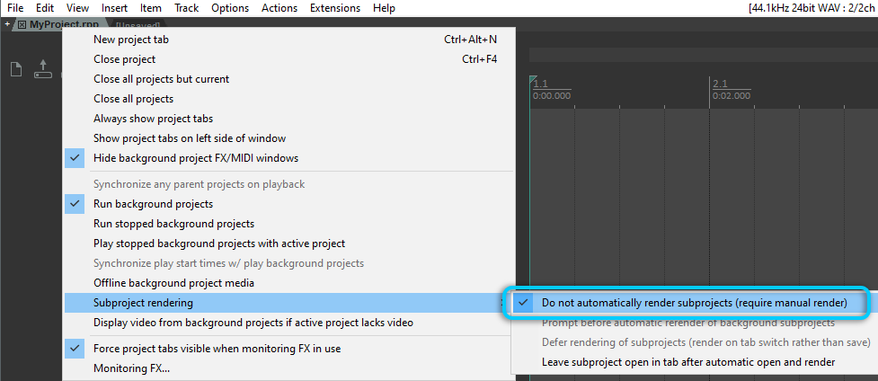The image size is (878, 381).
Task: Close MyProject.rpp tab with its X icon
Action: point(22,24)
